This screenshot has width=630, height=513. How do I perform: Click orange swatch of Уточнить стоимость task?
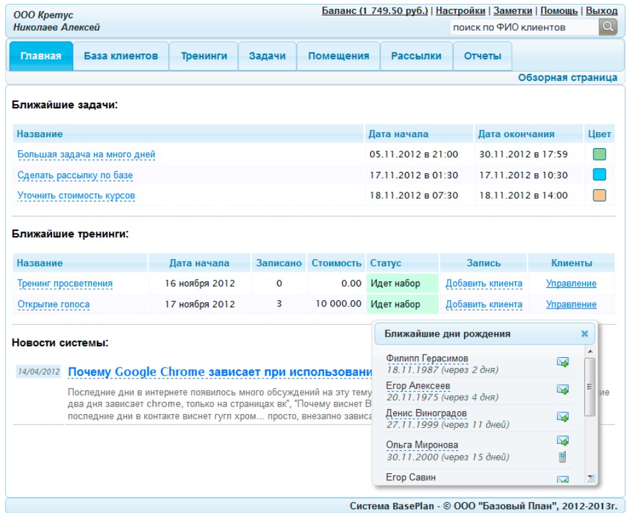[599, 195]
